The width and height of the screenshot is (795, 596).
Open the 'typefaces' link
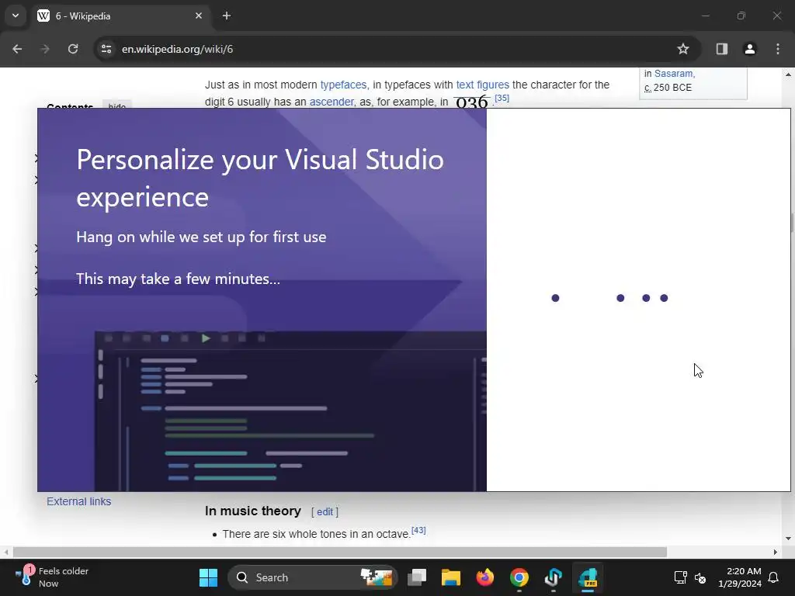(x=343, y=85)
